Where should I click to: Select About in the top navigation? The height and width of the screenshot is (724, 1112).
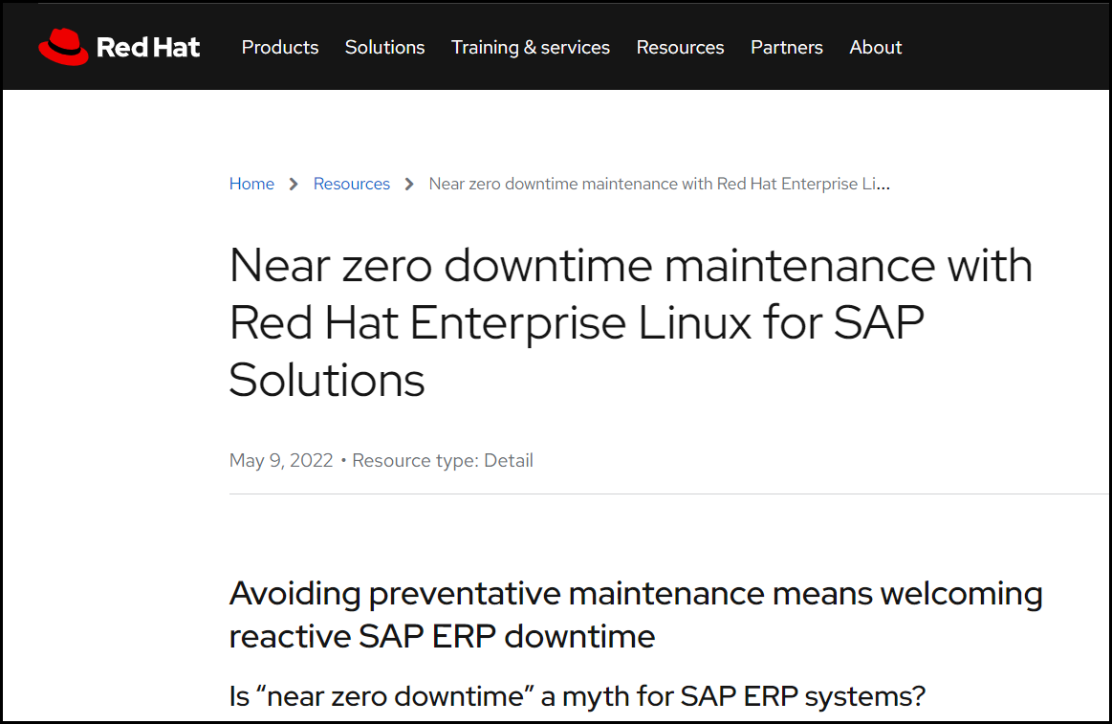click(x=875, y=48)
